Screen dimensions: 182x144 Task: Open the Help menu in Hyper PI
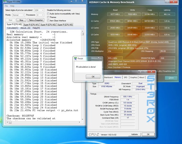coord(12,6)
